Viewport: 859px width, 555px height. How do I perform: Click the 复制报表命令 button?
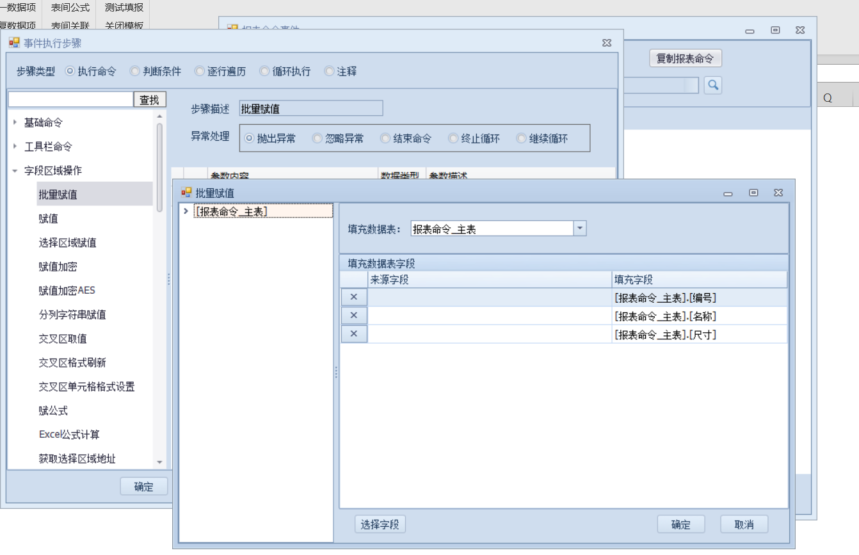click(x=685, y=59)
